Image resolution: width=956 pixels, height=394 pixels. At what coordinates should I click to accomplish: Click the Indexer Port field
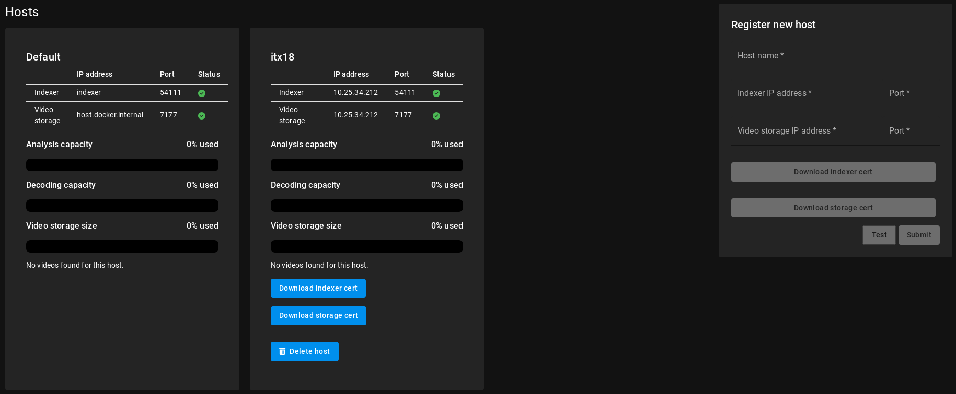[912, 94]
